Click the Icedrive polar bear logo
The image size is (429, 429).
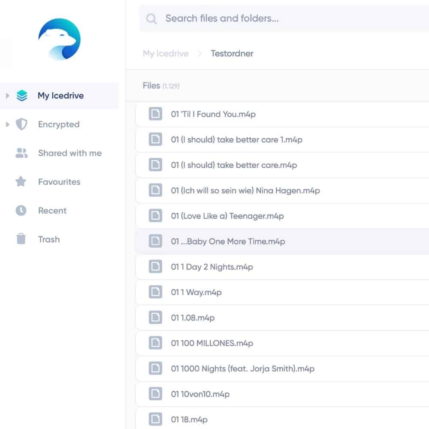(x=59, y=39)
